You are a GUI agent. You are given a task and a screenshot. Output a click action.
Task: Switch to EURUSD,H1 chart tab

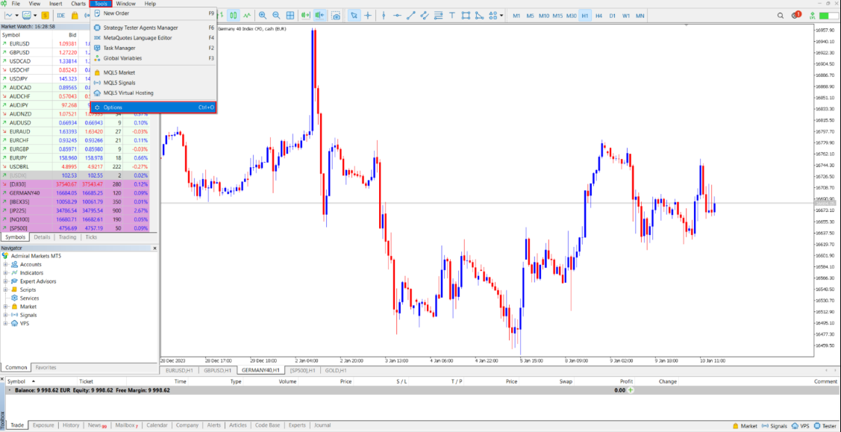tap(179, 370)
